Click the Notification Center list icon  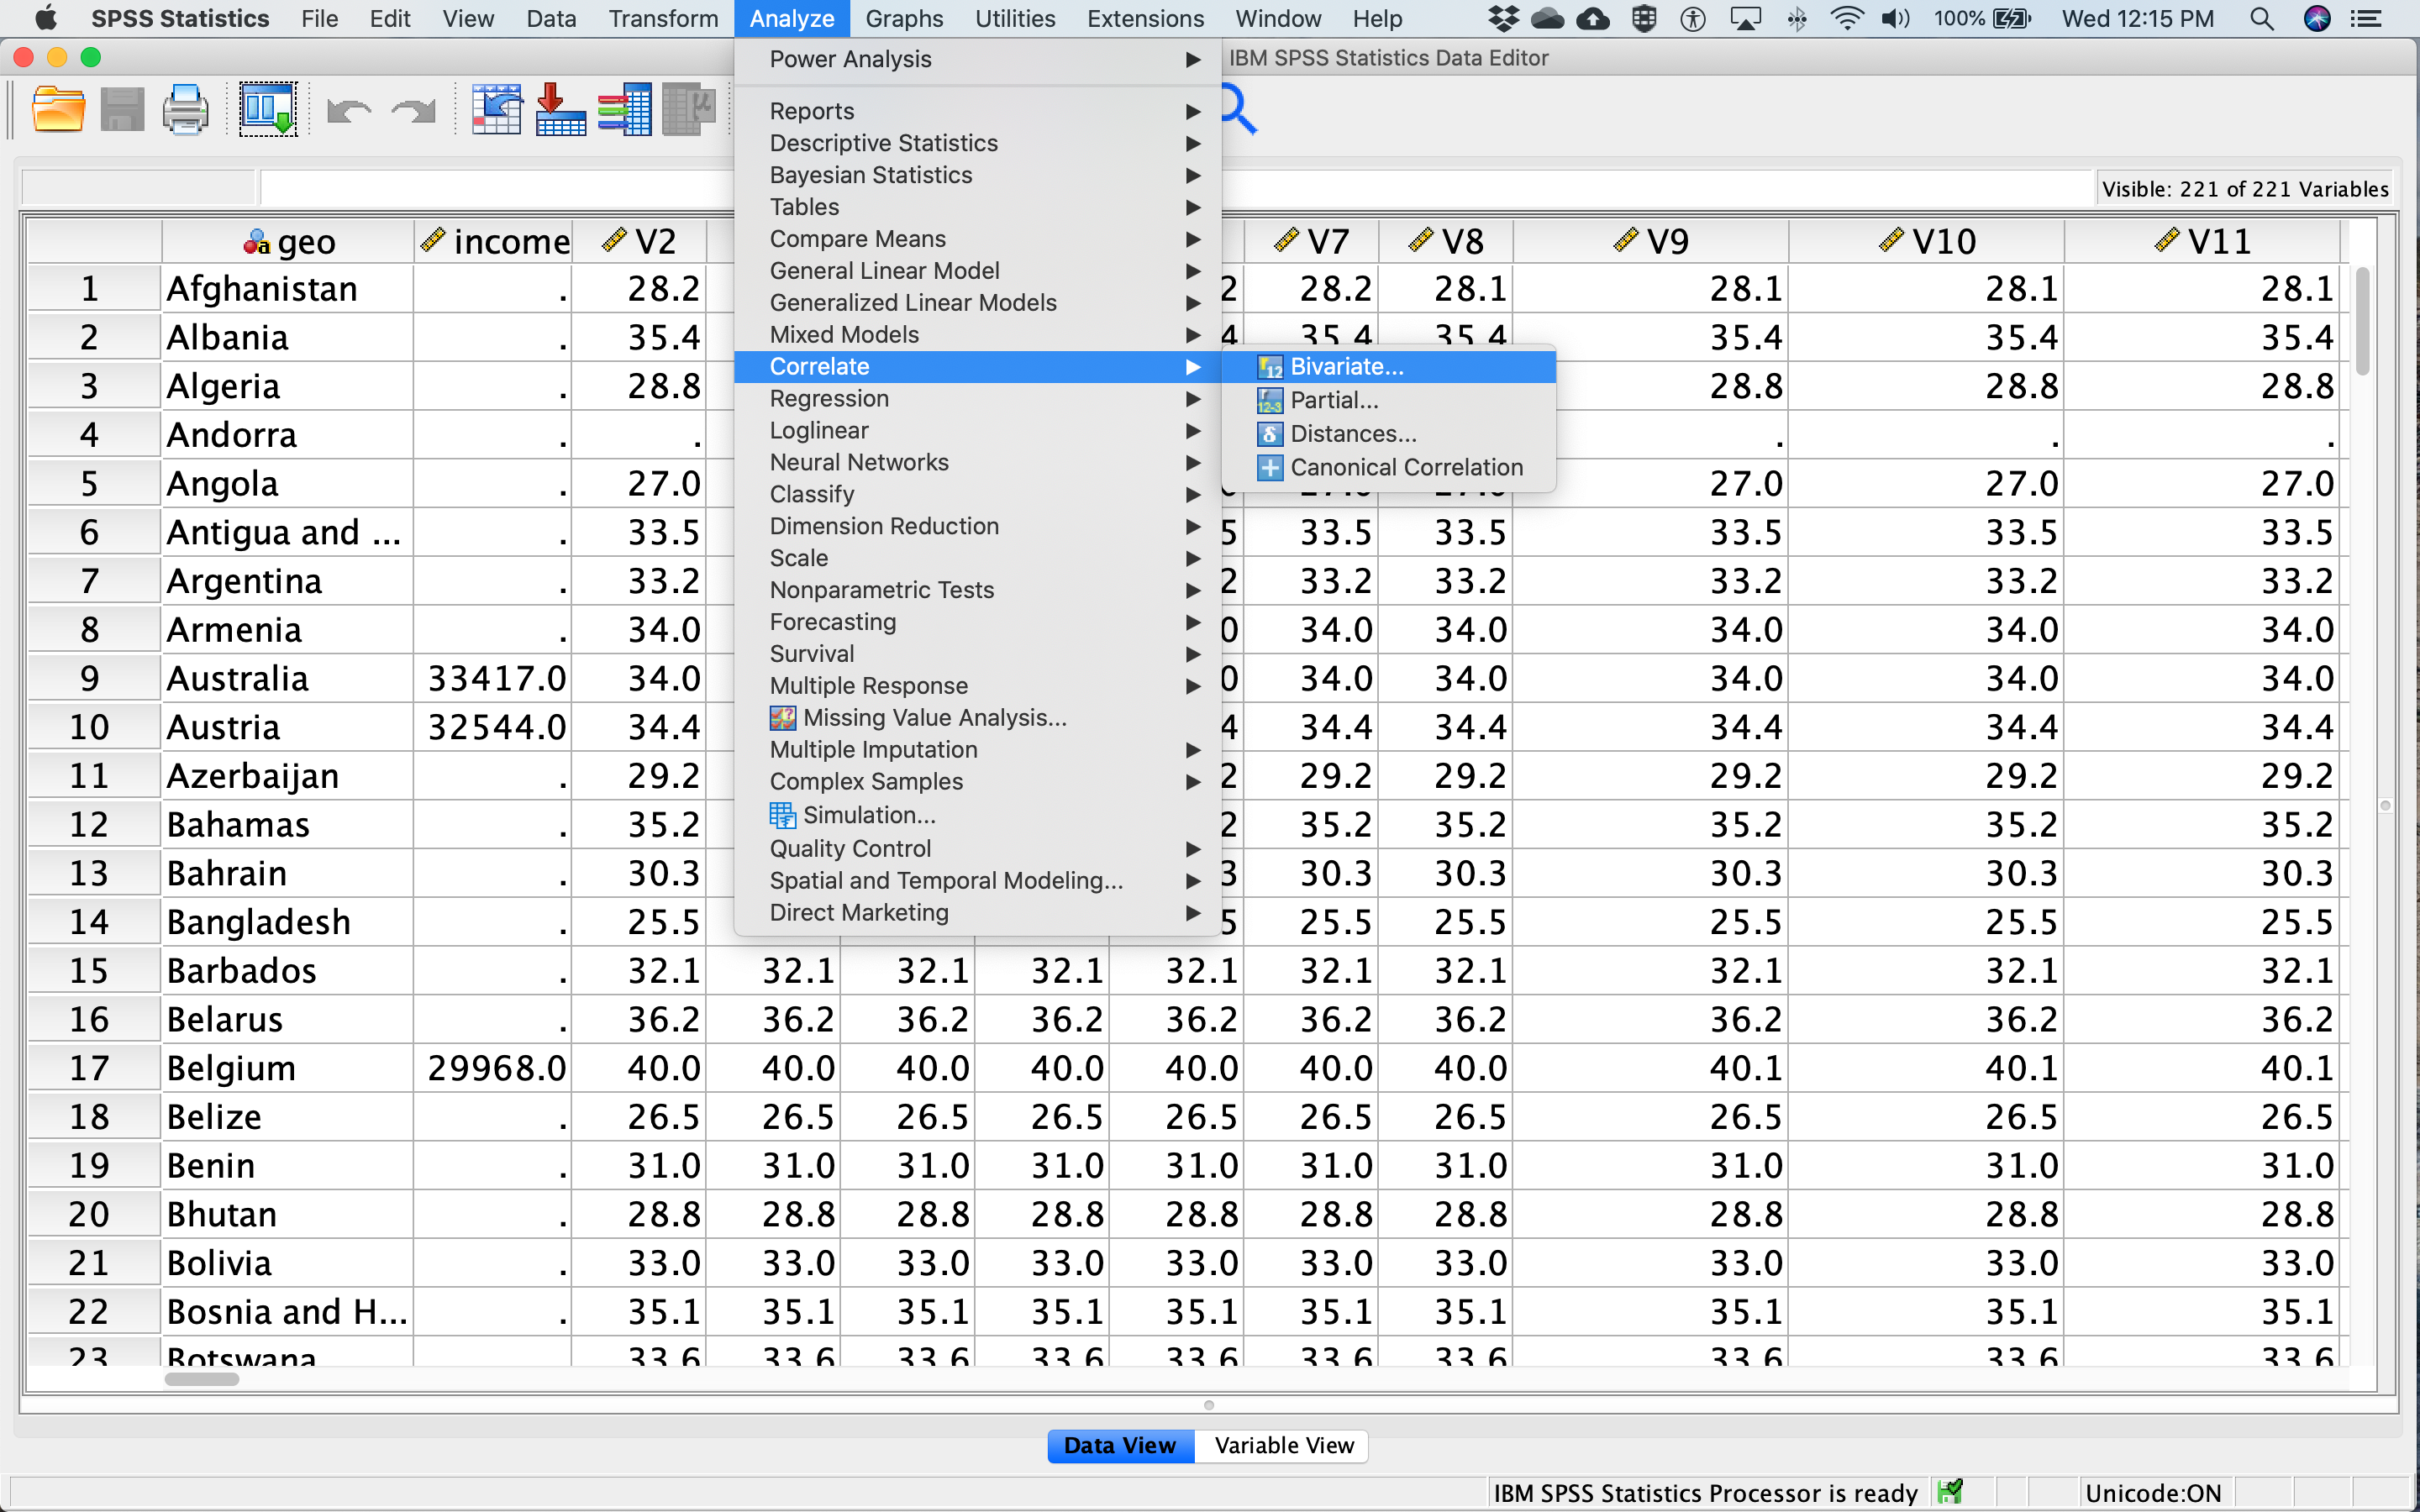[x=2366, y=18]
